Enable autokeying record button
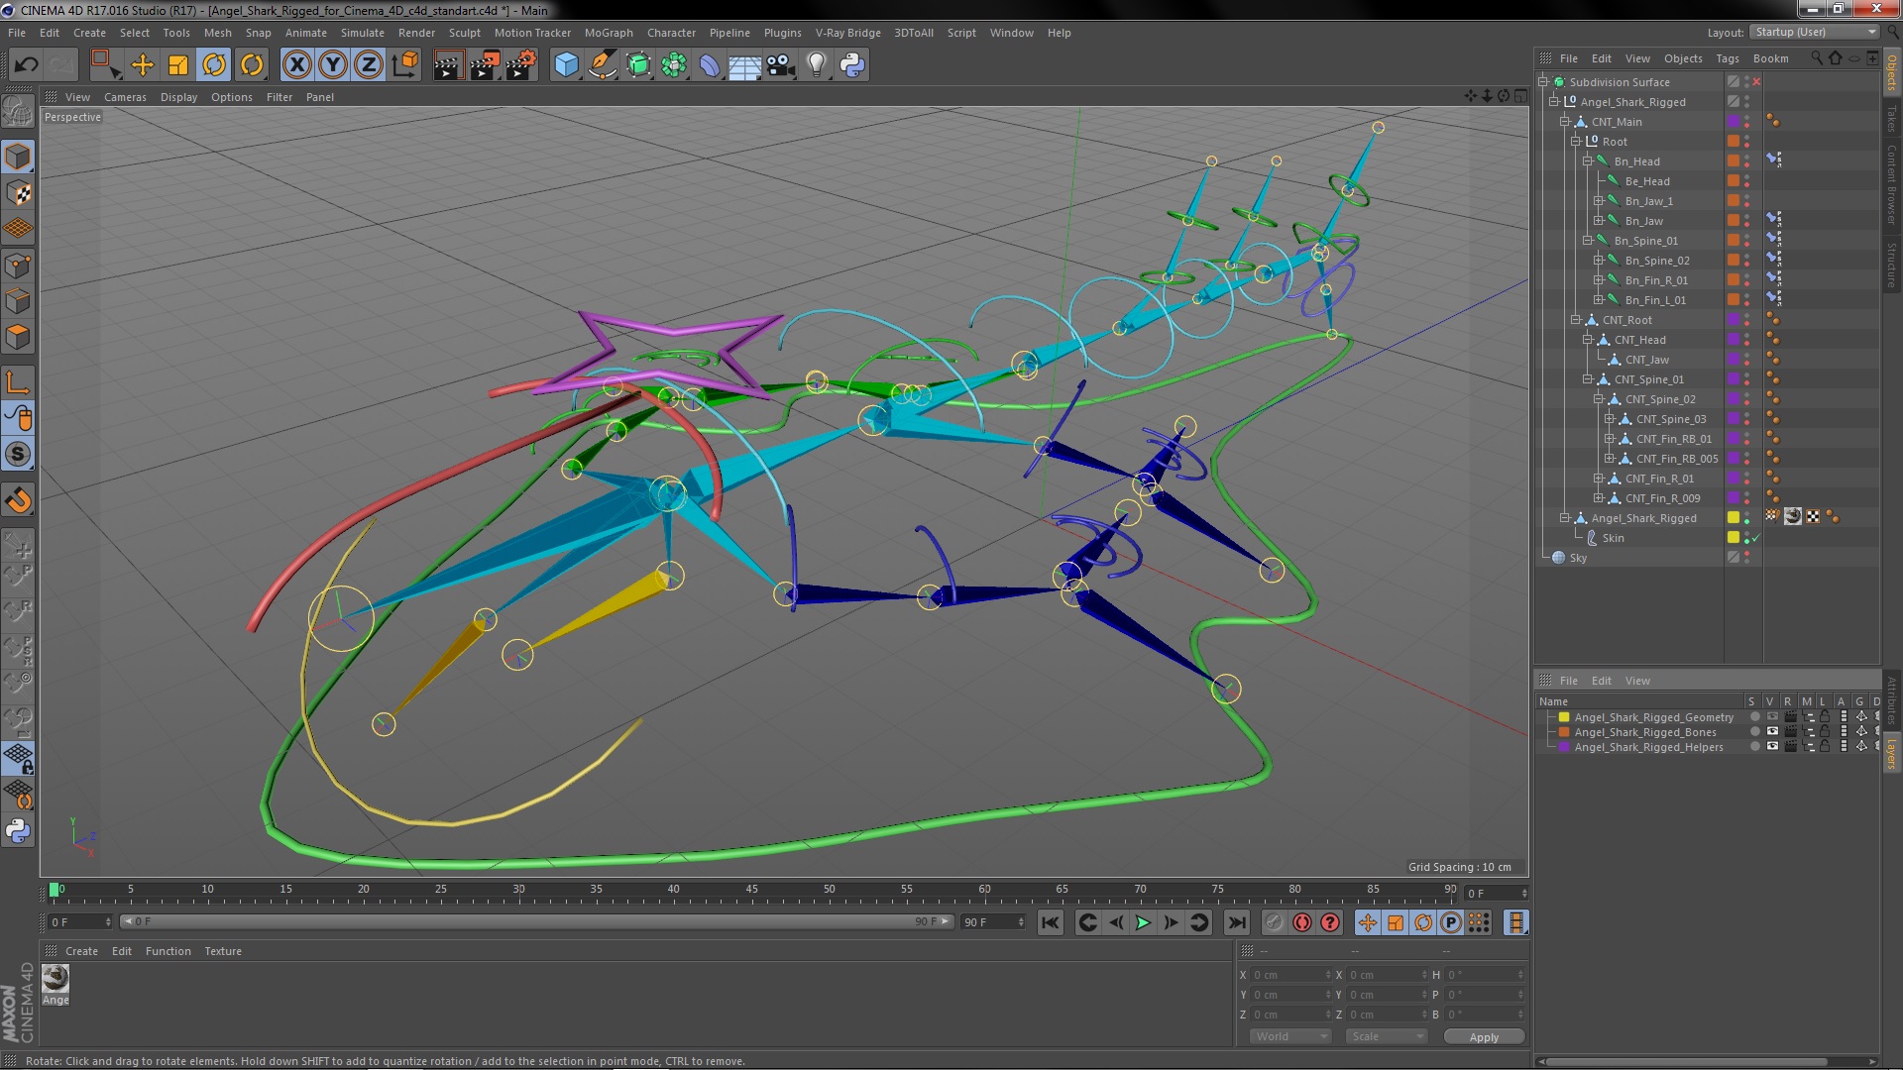The image size is (1903, 1070). pyautogui.click(x=1302, y=922)
